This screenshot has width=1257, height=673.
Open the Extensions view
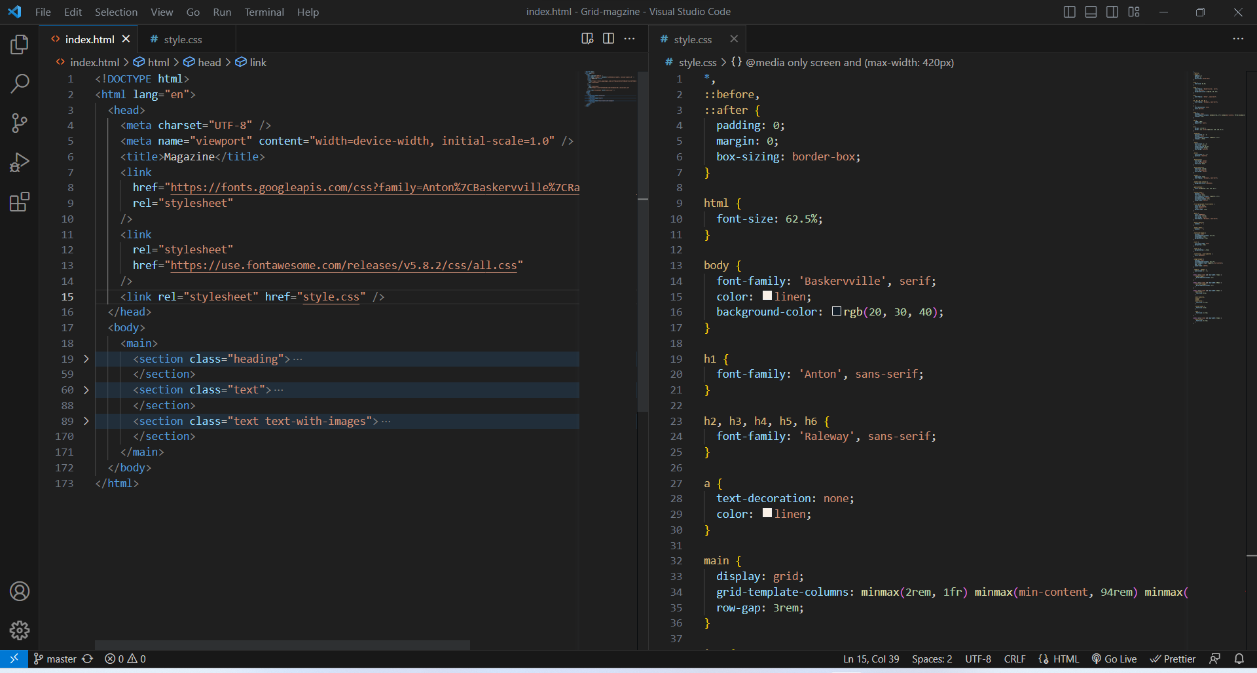pyautogui.click(x=19, y=202)
